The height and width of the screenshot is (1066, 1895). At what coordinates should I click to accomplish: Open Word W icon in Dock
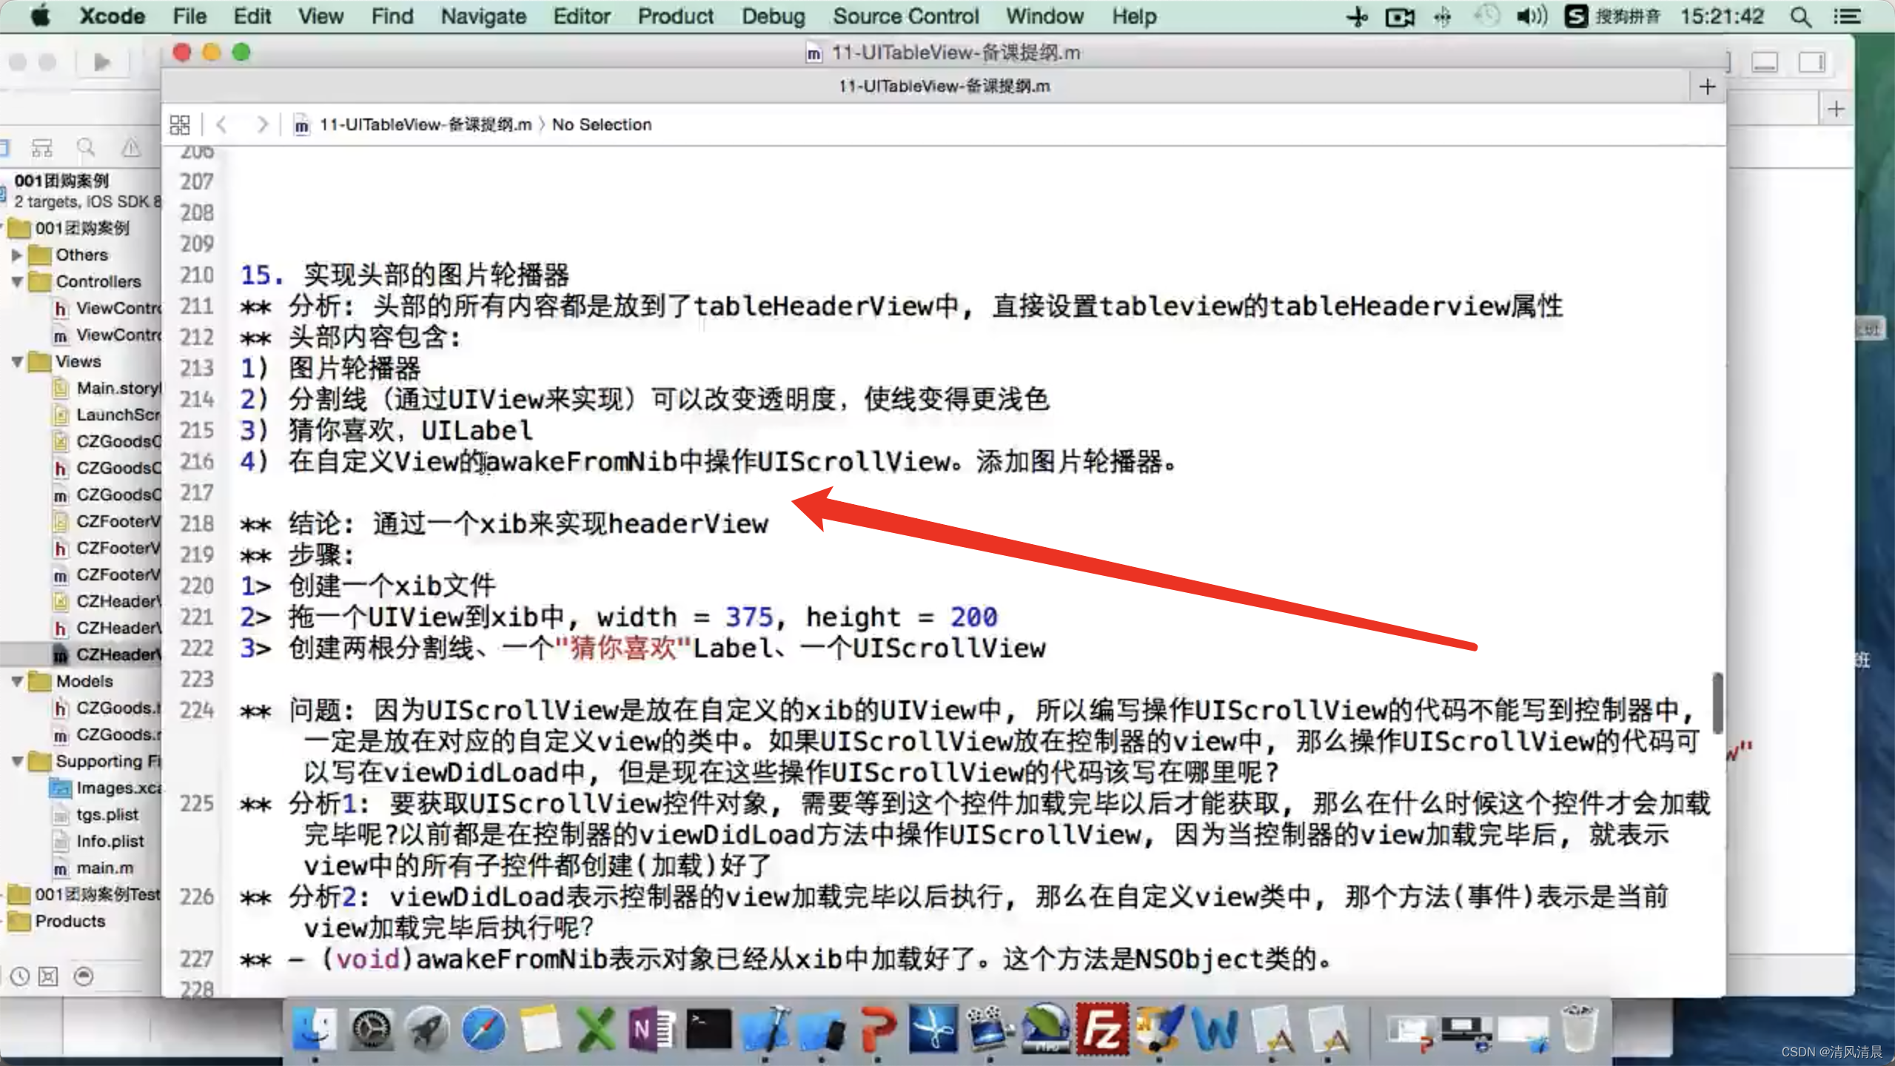tap(1215, 1029)
